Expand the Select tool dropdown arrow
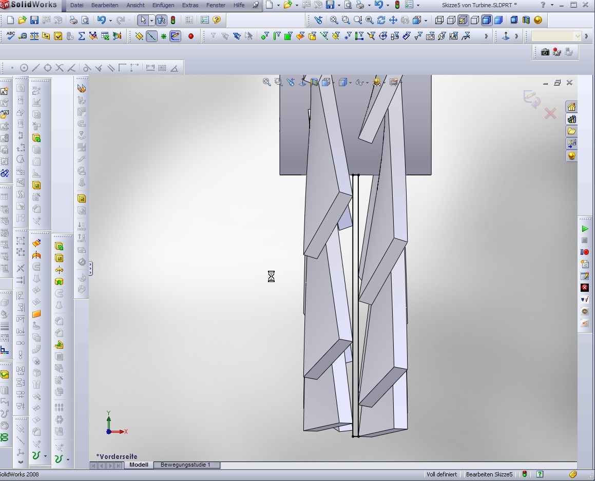Screen dimensions: 595x481 click(151, 21)
